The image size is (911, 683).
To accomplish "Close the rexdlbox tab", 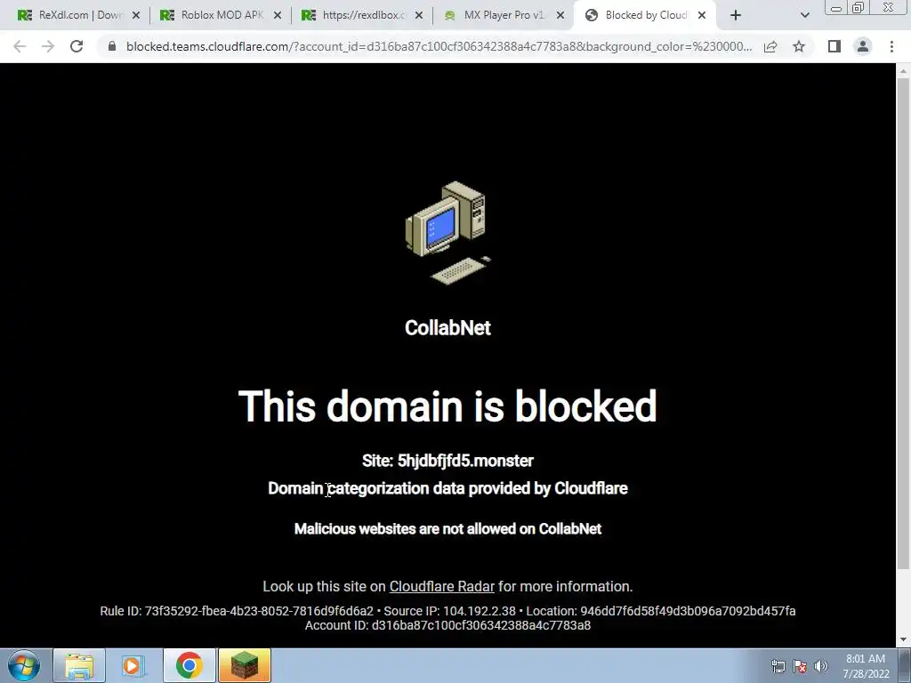I will [x=419, y=16].
